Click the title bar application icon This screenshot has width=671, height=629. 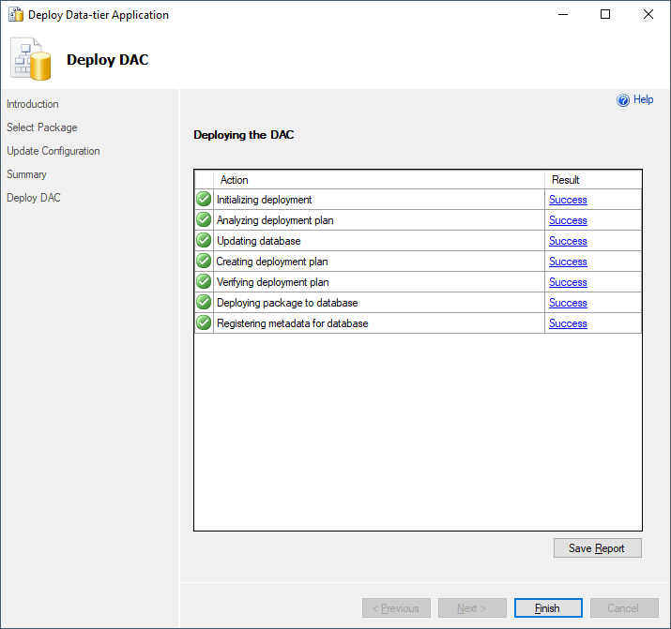(x=15, y=15)
